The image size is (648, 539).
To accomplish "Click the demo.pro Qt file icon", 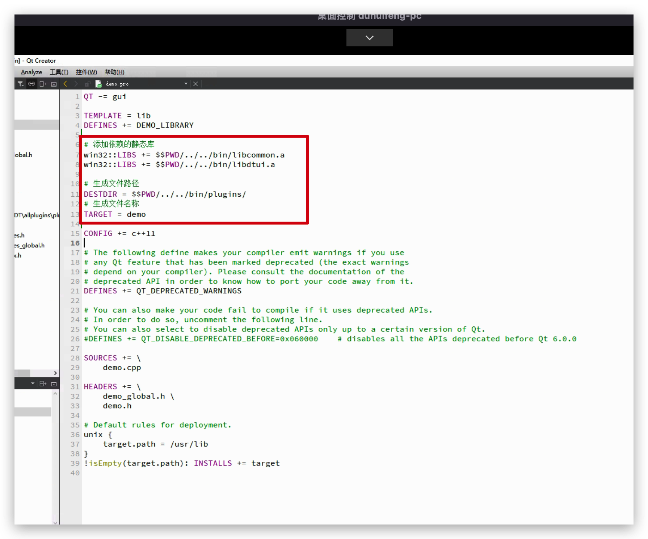I will click(98, 84).
